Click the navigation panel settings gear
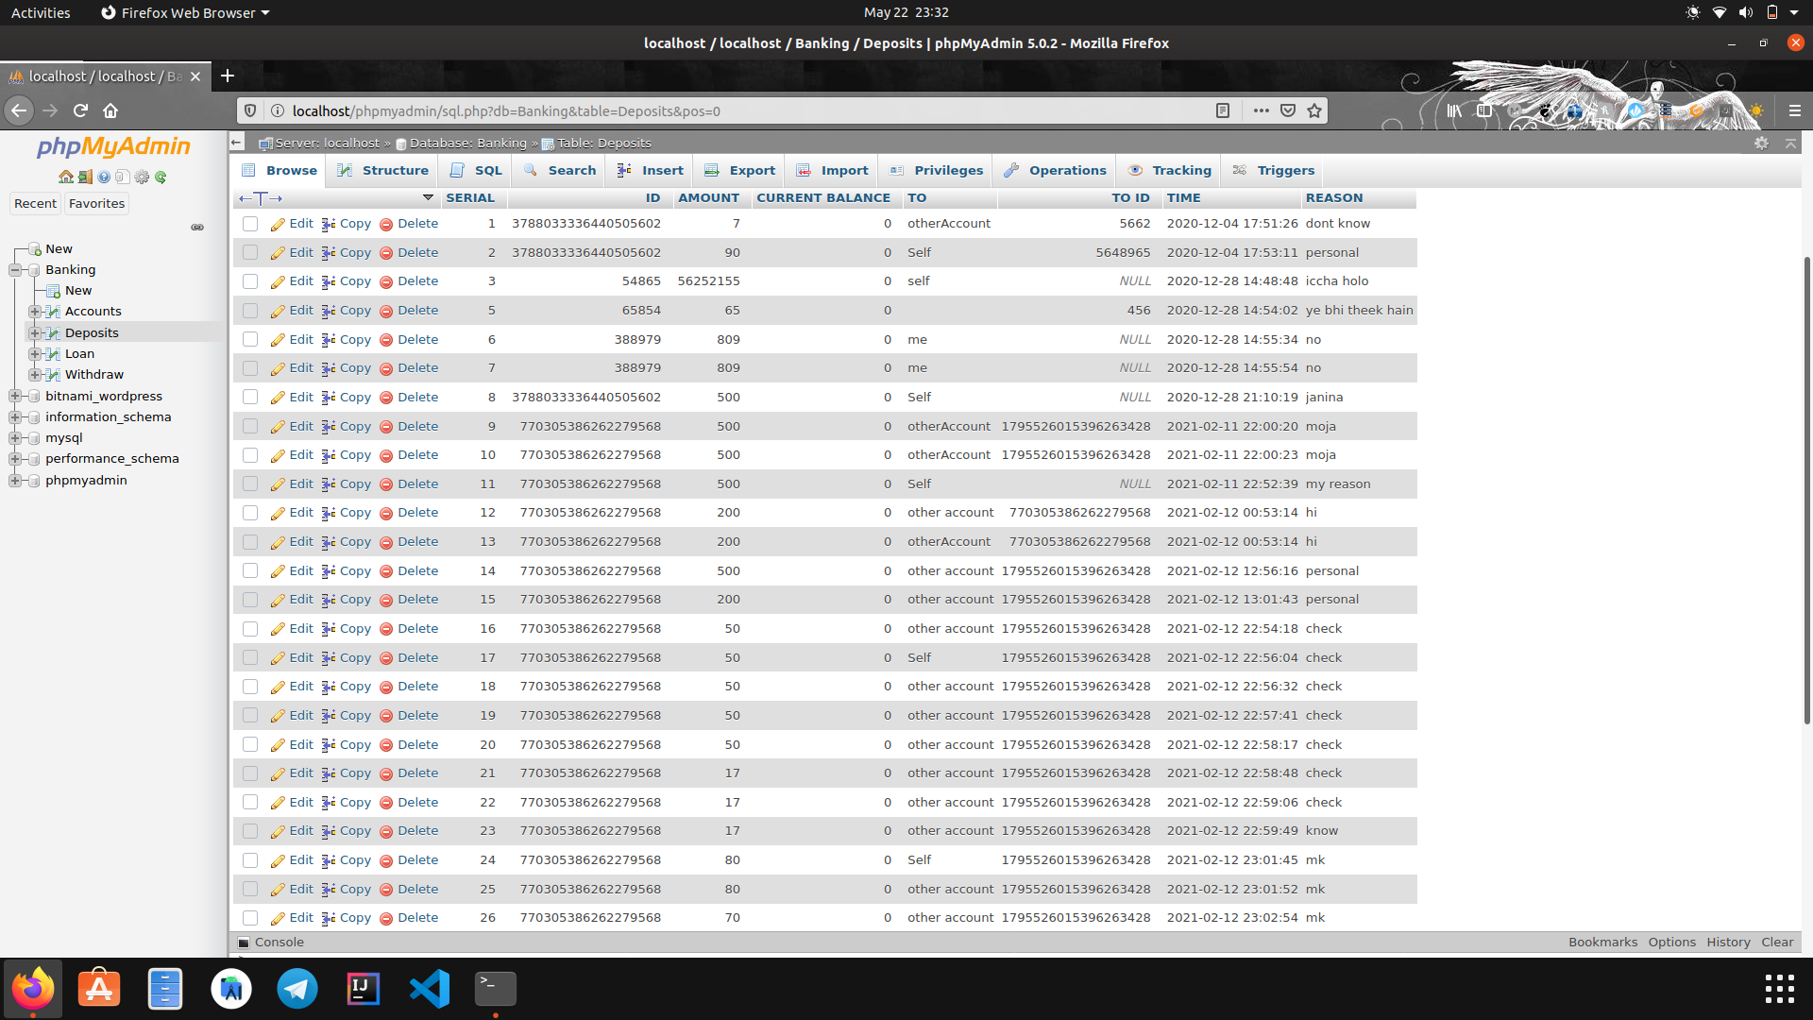This screenshot has height=1020, width=1813. click(142, 177)
